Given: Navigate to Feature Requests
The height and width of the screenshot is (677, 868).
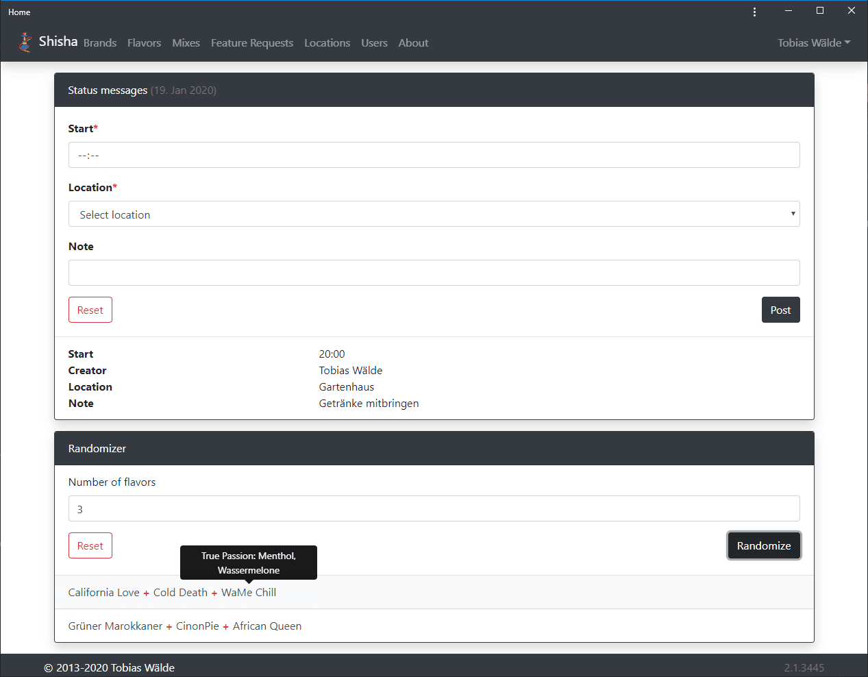Looking at the screenshot, I should point(252,43).
